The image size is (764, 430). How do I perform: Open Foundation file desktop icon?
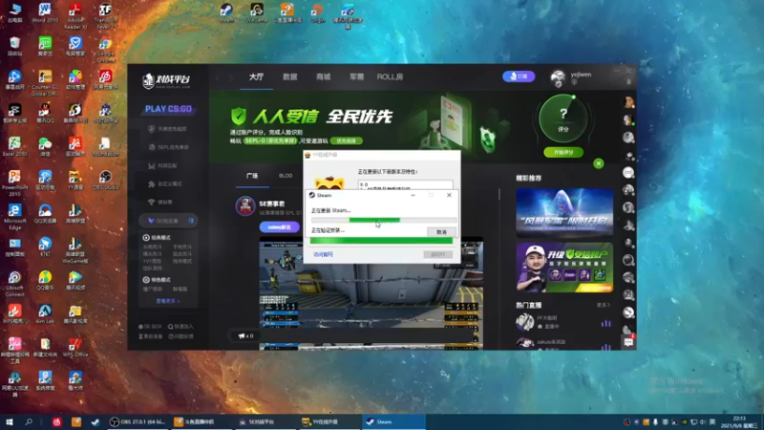click(105, 146)
